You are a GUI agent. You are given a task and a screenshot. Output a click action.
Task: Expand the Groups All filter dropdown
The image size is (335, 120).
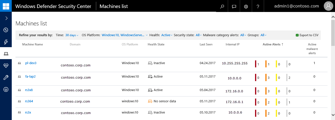click(x=263, y=35)
